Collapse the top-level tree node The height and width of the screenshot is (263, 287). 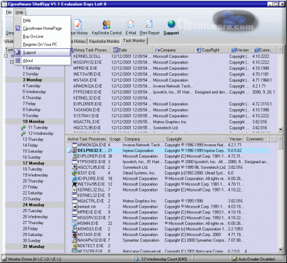tap(6, 56)
